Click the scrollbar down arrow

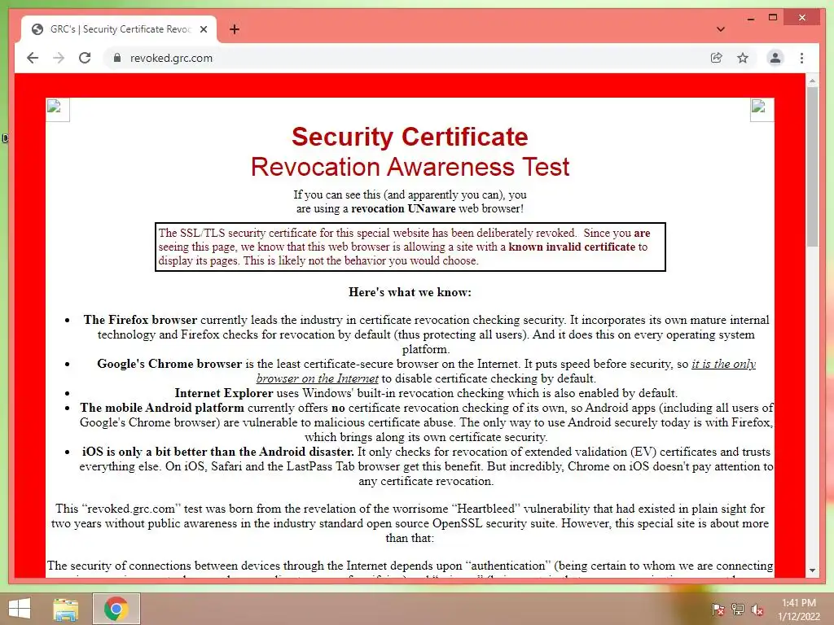[x=812, y=570]
